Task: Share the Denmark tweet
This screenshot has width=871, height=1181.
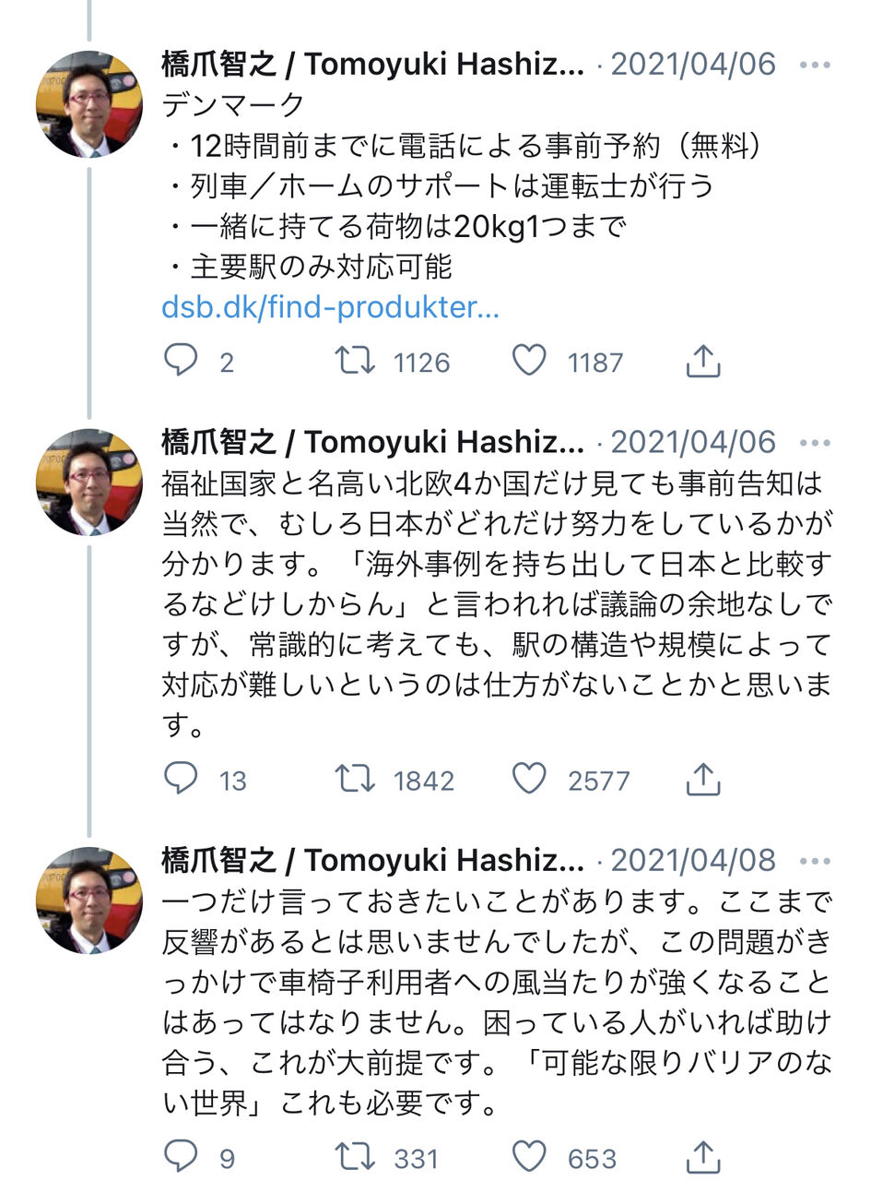Action: [702, 361]
